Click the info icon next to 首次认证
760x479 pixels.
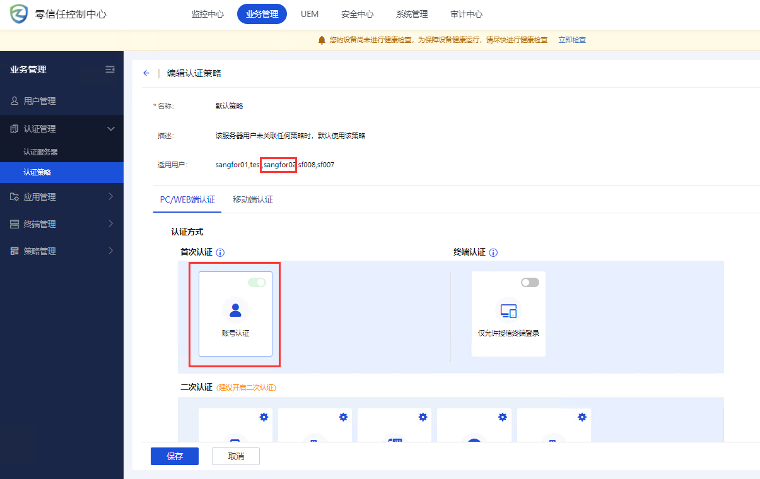[x=220, y=252]
